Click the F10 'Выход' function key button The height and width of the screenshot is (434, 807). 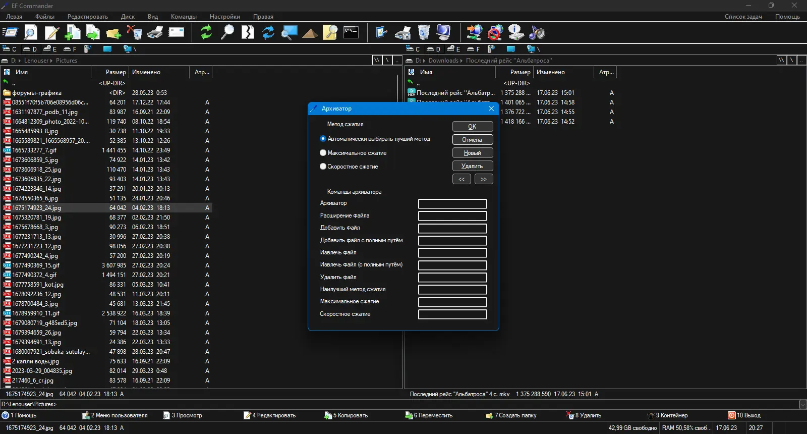click(x=744, y=415)
